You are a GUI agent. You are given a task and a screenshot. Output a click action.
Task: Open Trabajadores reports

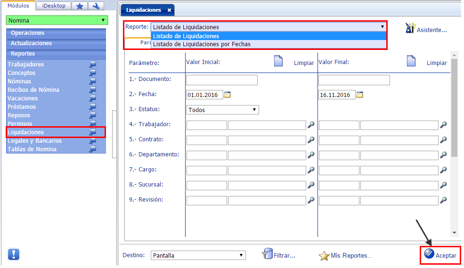click(26, 64)
